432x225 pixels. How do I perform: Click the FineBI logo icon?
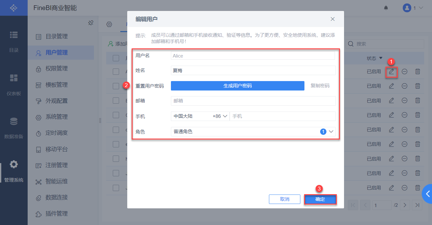click(x=14, y=8)
